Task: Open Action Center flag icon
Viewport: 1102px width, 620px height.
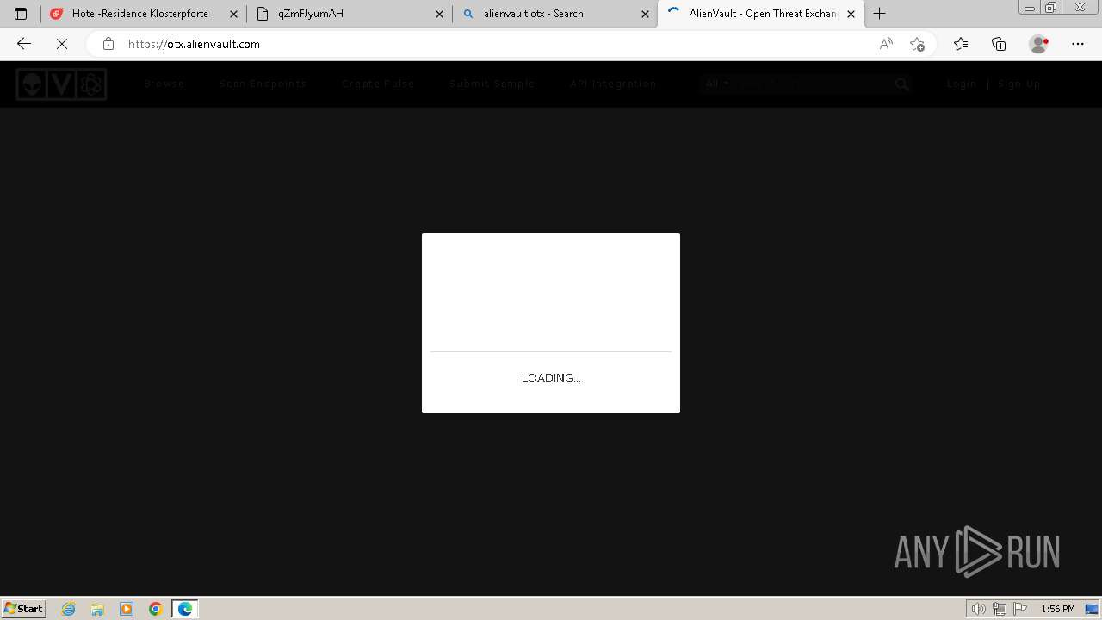Action: pos(1020,609)
